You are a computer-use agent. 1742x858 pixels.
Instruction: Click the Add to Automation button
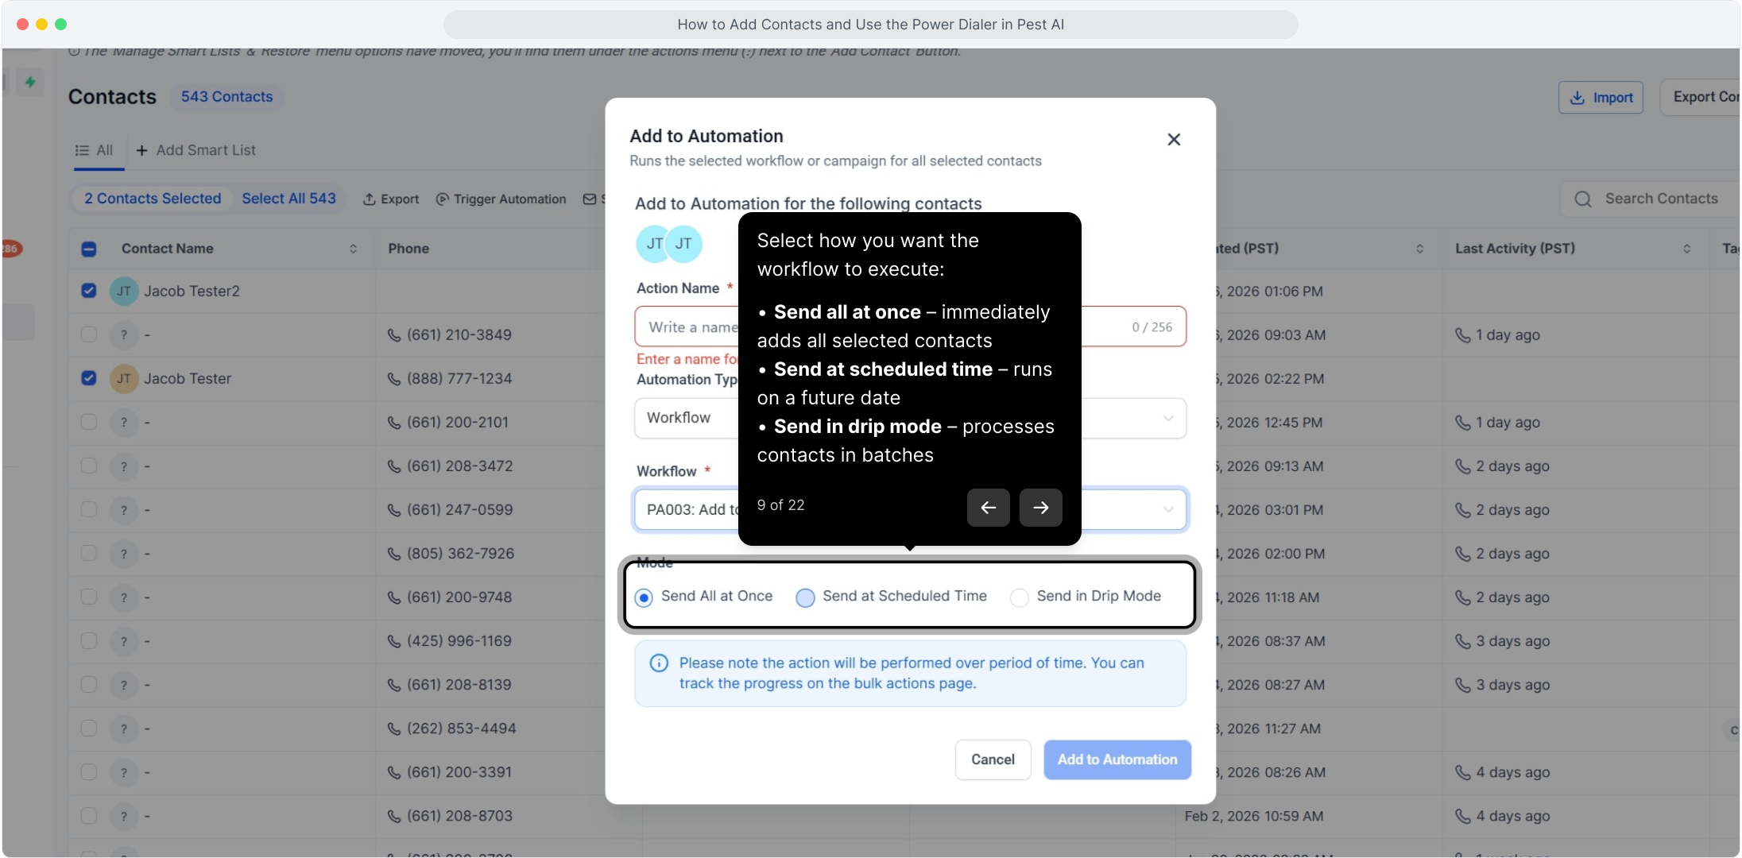pyautogui.click(x=1117, y=759)
